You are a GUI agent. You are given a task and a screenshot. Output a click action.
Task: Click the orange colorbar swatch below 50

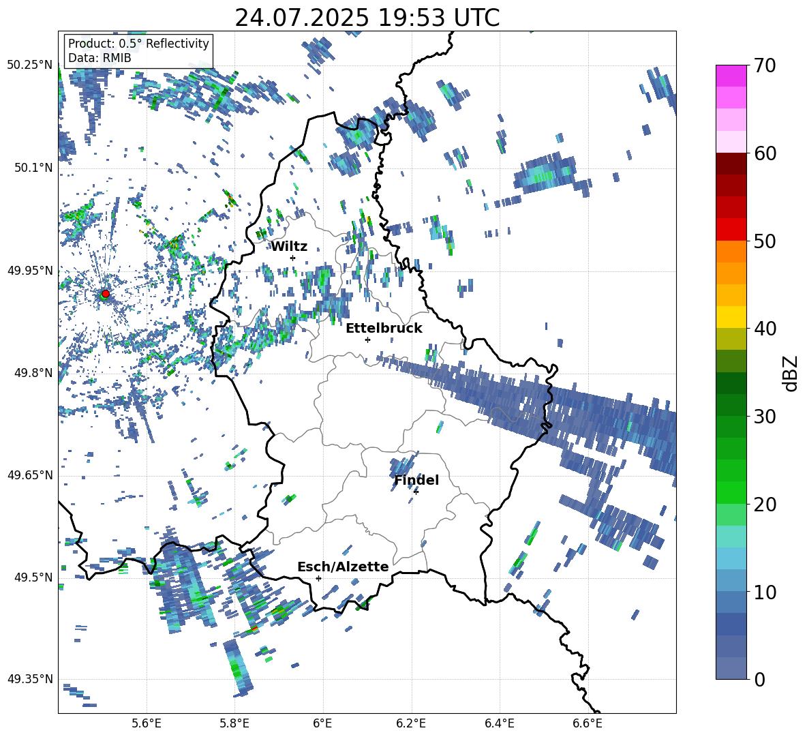pos(731,251)
